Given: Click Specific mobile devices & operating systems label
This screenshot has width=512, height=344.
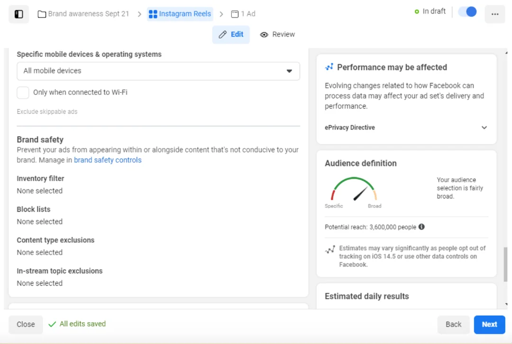Looking at the screenshot, I should (89, 54).
